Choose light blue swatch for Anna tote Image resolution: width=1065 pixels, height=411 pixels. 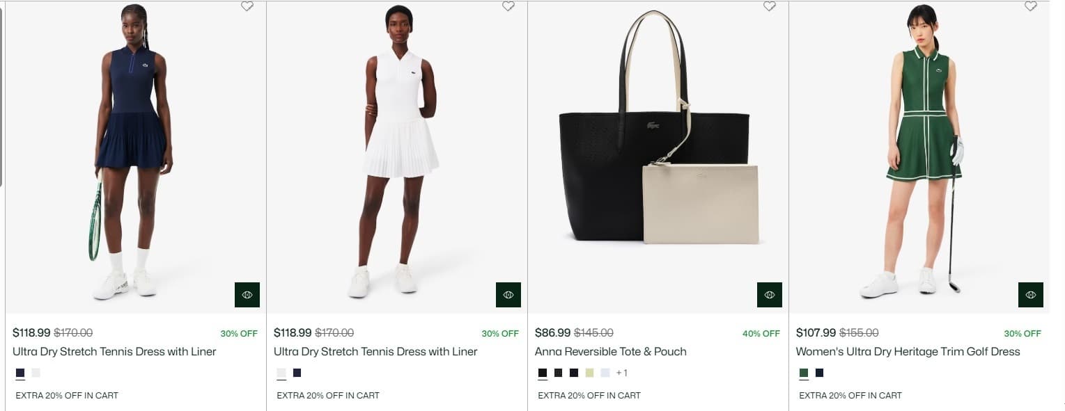[x=605, y=373]
